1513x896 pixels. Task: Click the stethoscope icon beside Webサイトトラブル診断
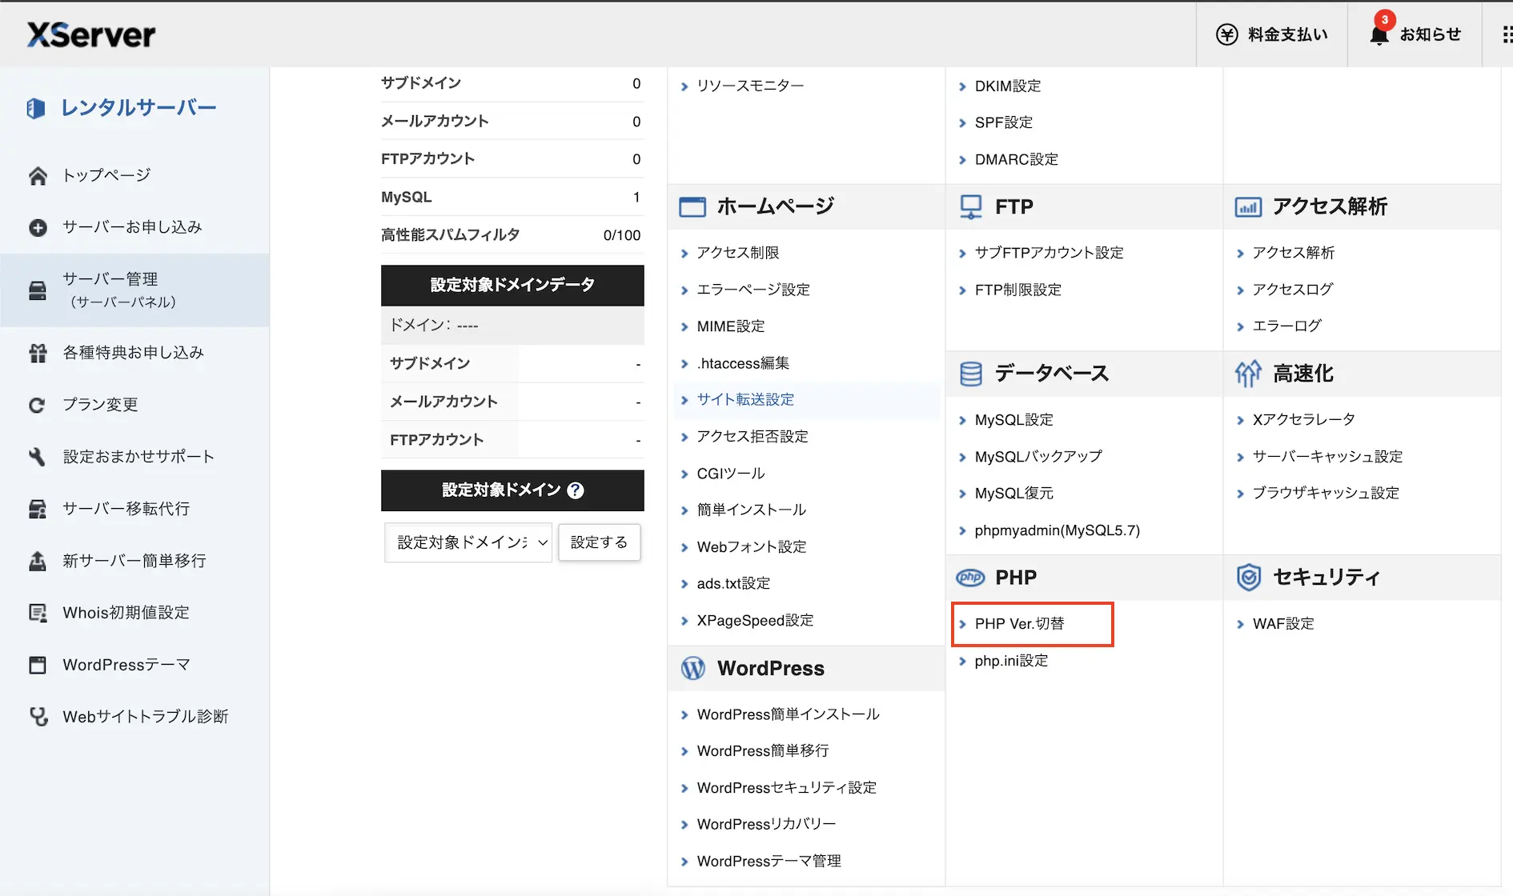pos(38,717)
